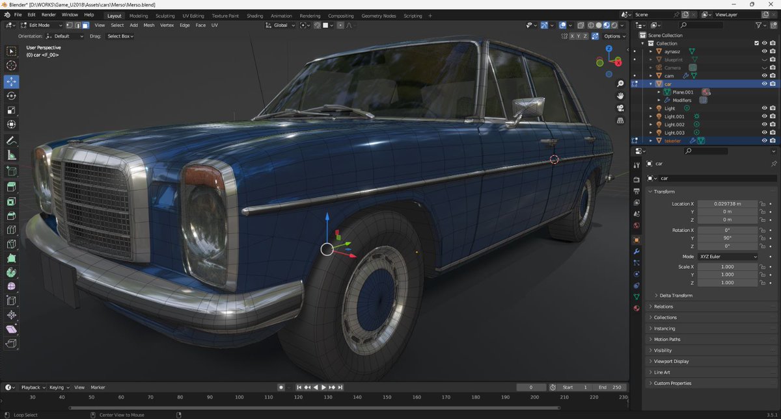
Task: Pick the Rotate tool
Action: (11, 96)
